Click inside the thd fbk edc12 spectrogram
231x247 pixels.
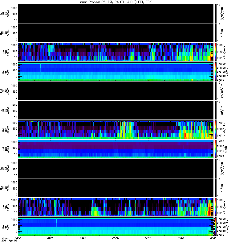(x=116, y=129)
